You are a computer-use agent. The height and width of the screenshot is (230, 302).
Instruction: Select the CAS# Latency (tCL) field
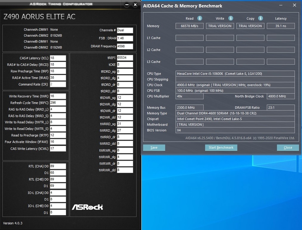coord(58,58)
